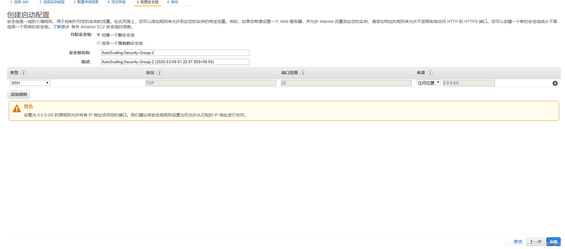Click the 添加规则 button
Viewport: 565px width, 249px height.
point(19,94)
